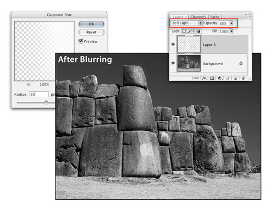272x214 pixels.
Task: Click the Radius slider handle
Action: (x=46, y=102)
